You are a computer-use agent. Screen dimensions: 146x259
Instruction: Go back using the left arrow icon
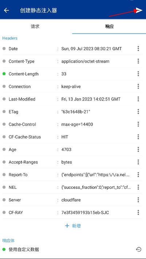pyautogui.click(x=7, y=11)
